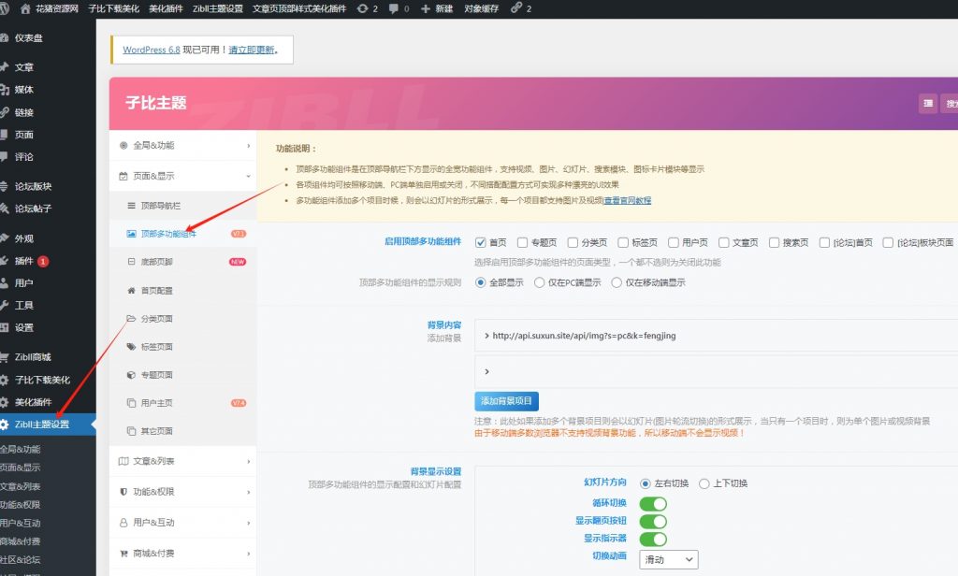Turn off the 显示指示器 switch
The image size is (958, 576).
652,540
